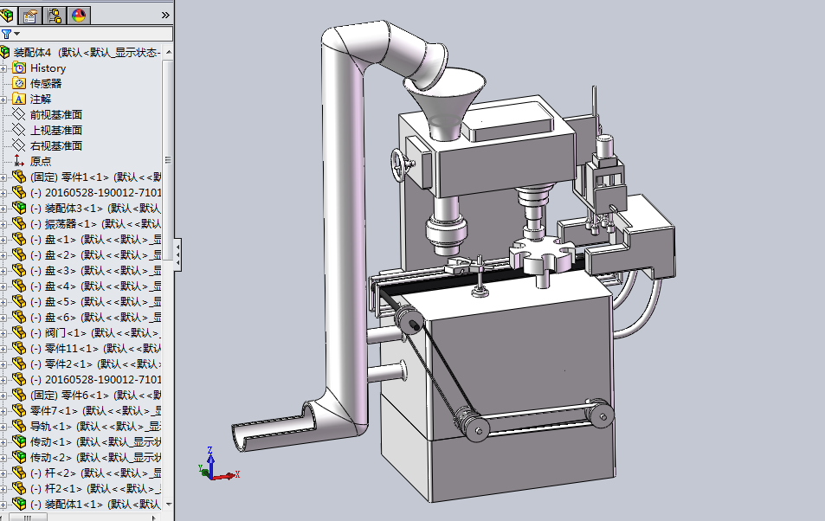Expand the 振荡器<1> component node
This screenshot has height=521, width=825.
[4, 224]
